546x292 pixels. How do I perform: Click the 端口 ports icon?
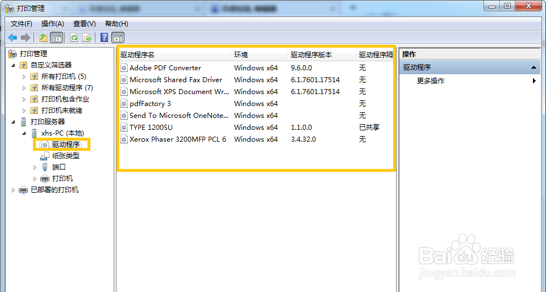click(44, 167)
